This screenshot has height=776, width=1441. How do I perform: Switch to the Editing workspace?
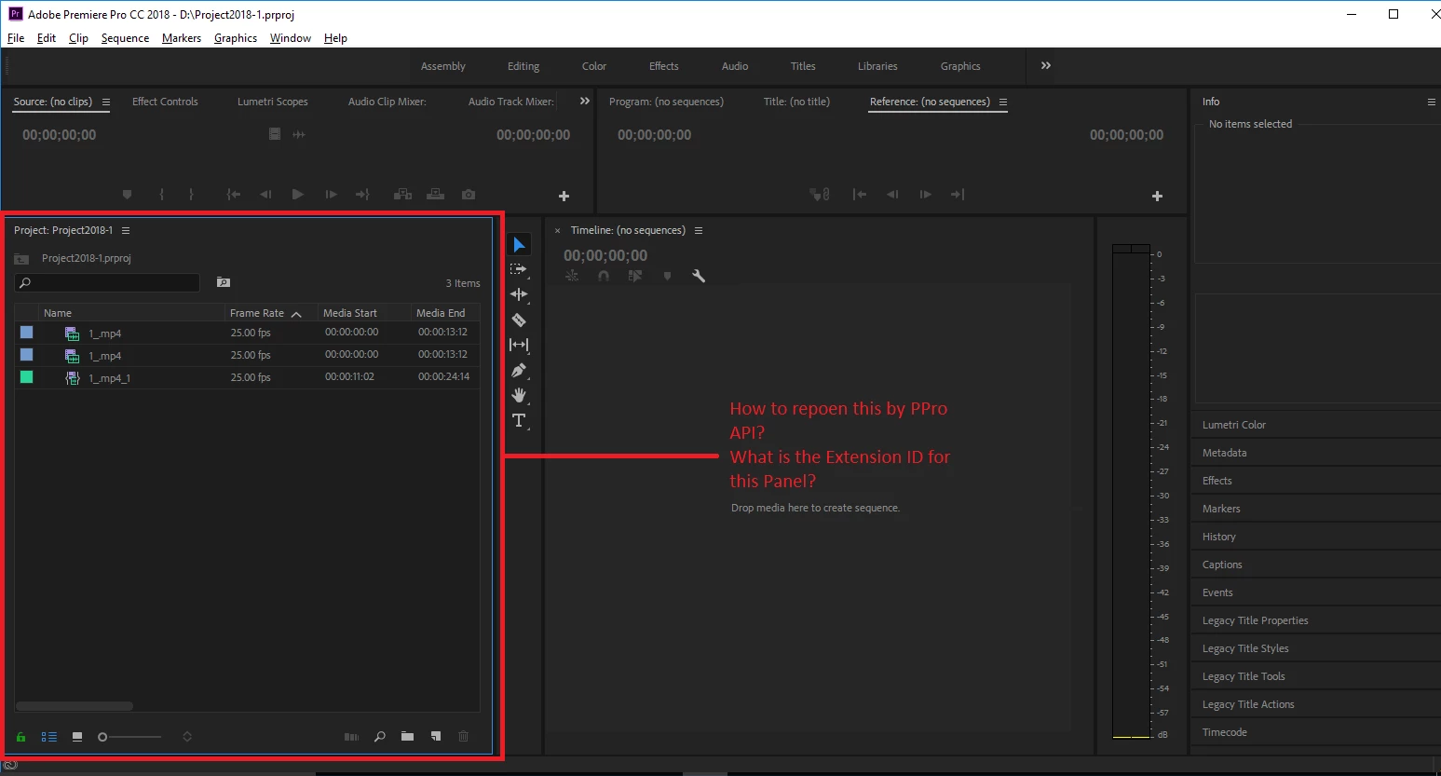click(x=523, y=66)
